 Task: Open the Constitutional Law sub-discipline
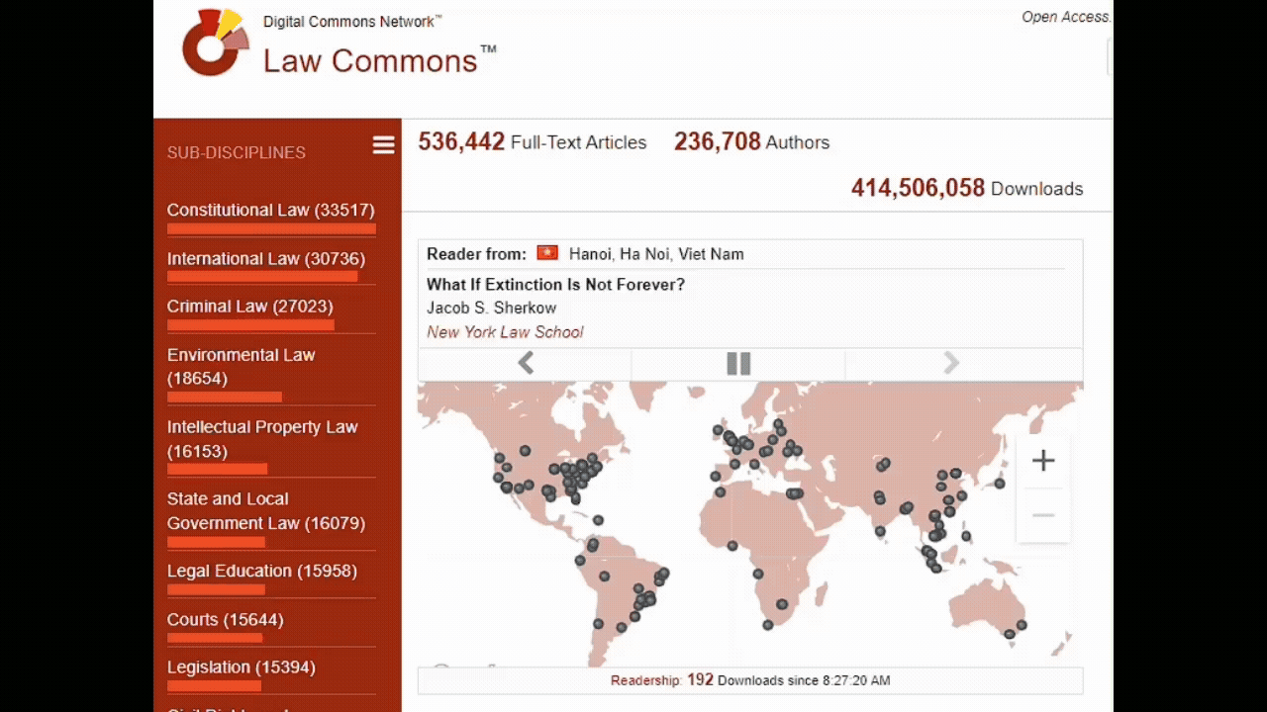pyautogui.click(x=270, y=210)
